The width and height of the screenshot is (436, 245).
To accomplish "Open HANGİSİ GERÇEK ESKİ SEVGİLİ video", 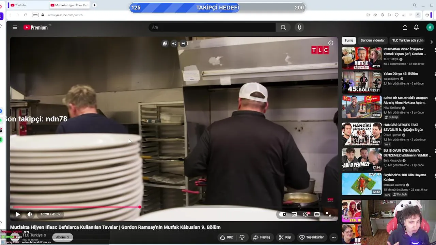I will 361,134.
